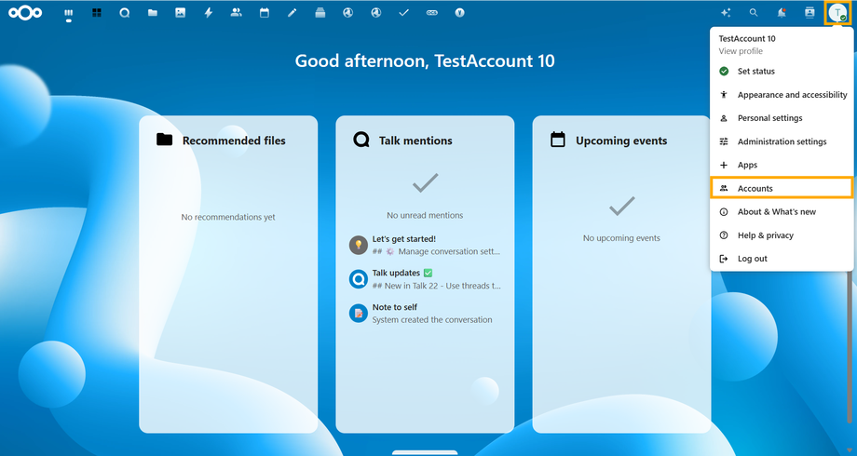Click the Upcoming events heading

(x=621, y=141)
